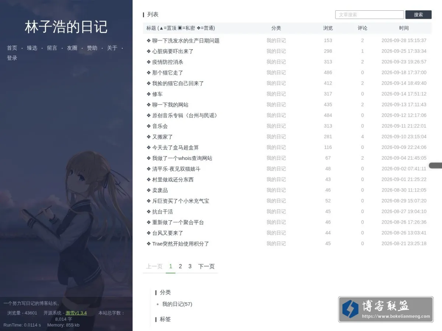This screenshot has width=442, height=331.
Task: Click the grey side tab at right edge
Action: pos(436,165)
